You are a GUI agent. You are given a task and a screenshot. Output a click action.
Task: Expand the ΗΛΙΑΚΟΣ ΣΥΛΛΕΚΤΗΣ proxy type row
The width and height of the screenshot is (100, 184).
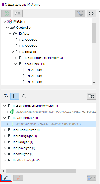tap(7, 112)
